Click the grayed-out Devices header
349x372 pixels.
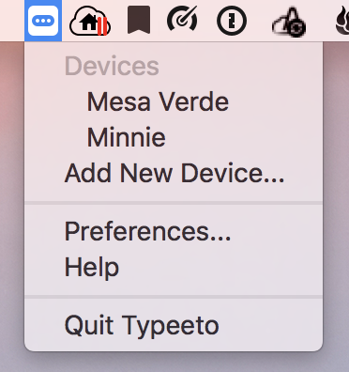[112, 66]
